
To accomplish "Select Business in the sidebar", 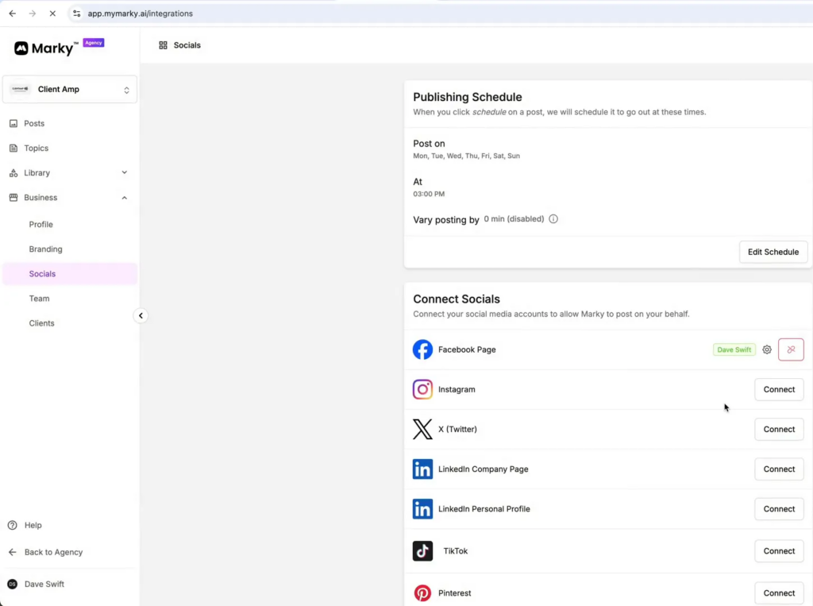I will coord(70,198).
